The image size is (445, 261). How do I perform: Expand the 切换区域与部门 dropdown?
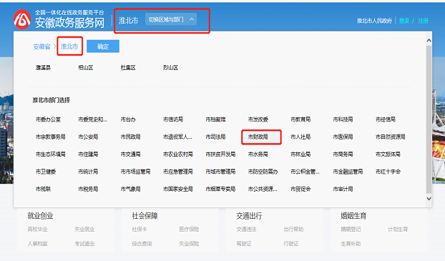pyautogui.click(x=171, y=19)
